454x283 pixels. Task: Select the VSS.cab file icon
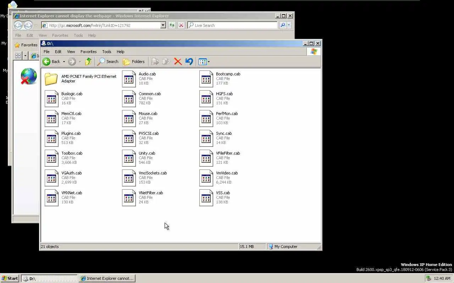[206, 197]
